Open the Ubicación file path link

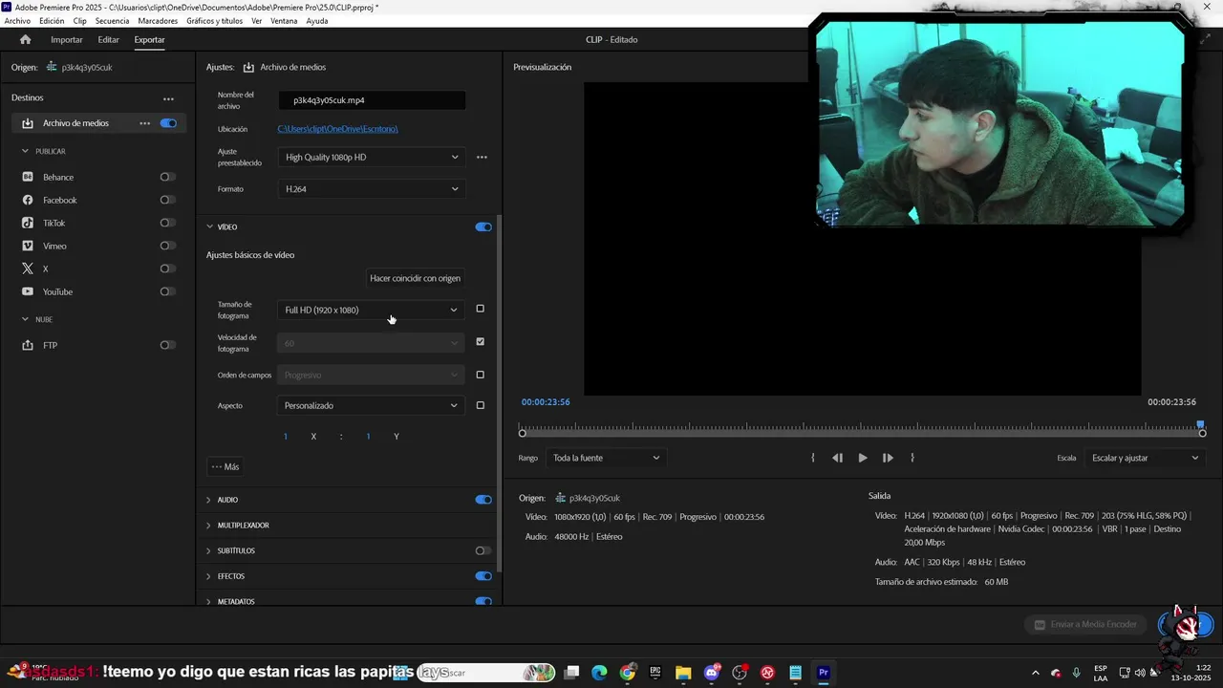tap(337, 129)
